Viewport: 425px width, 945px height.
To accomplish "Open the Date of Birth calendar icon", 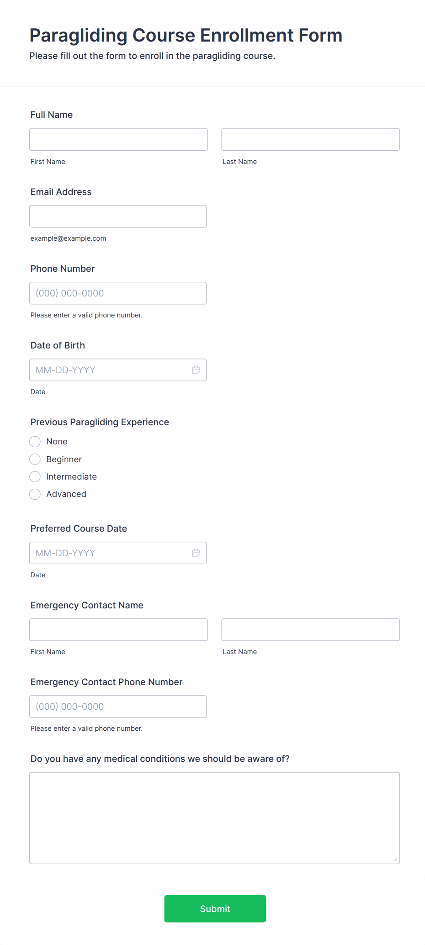I will [x=196, y=370].
